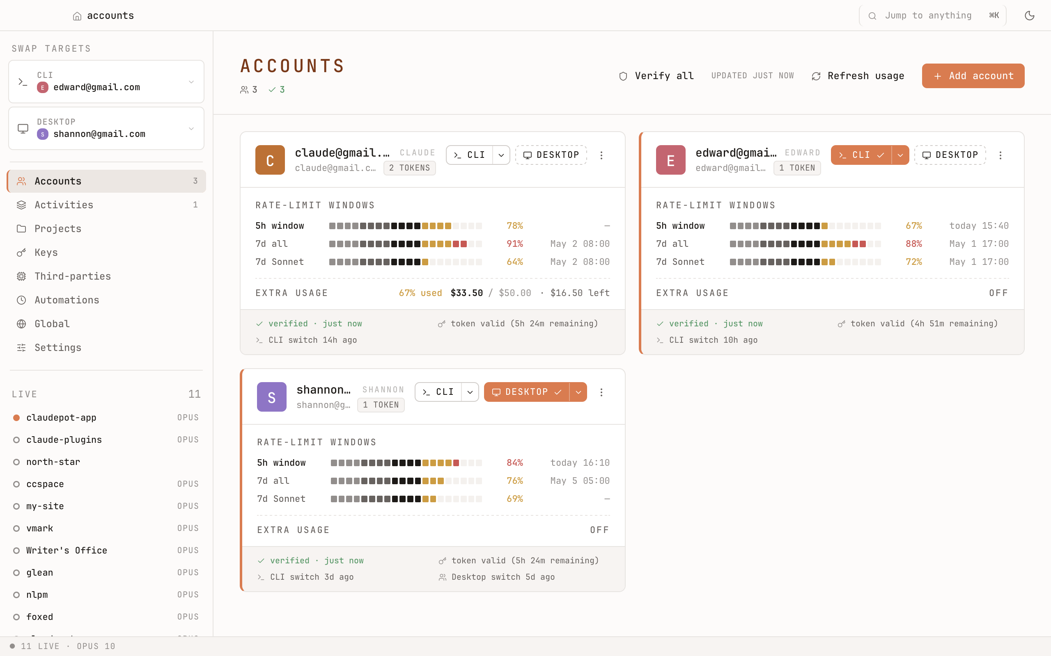This screenshot has height=656, width=1051.
Task: Click the home icon next to accounts
Action: click(x=77, y=16)
